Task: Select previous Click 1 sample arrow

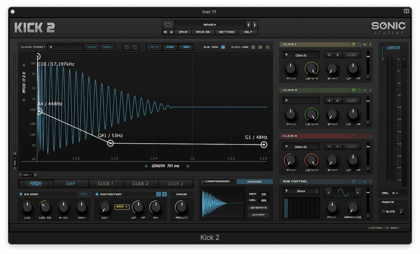Action: point(329,55)
